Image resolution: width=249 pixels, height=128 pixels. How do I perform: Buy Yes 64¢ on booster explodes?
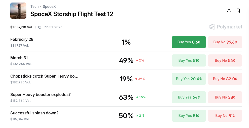click(x=189, y=97)
